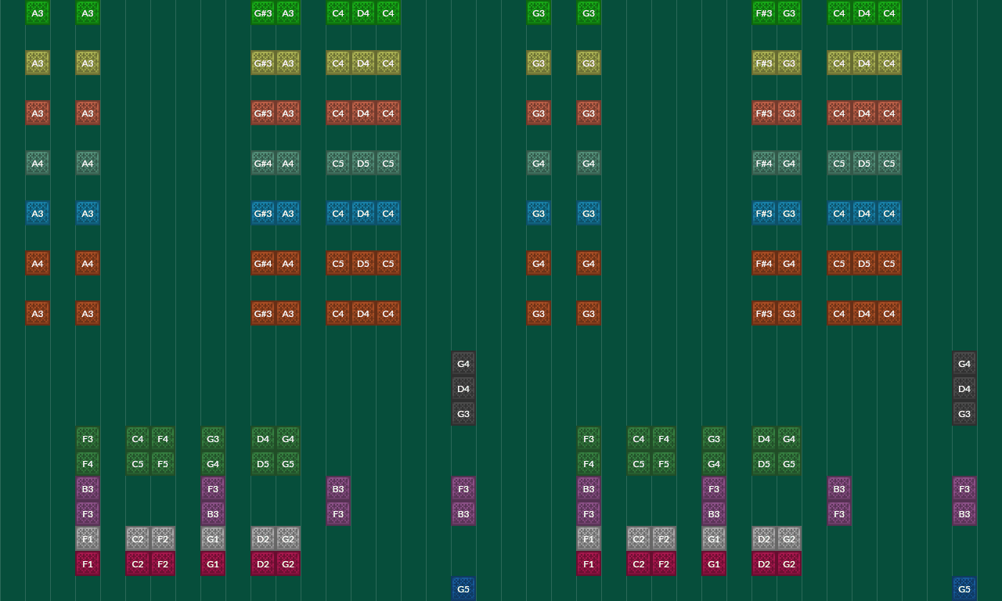Select the rightmost blue G5 note
Screen dimensions: 1002x601
tap(964, 588)
